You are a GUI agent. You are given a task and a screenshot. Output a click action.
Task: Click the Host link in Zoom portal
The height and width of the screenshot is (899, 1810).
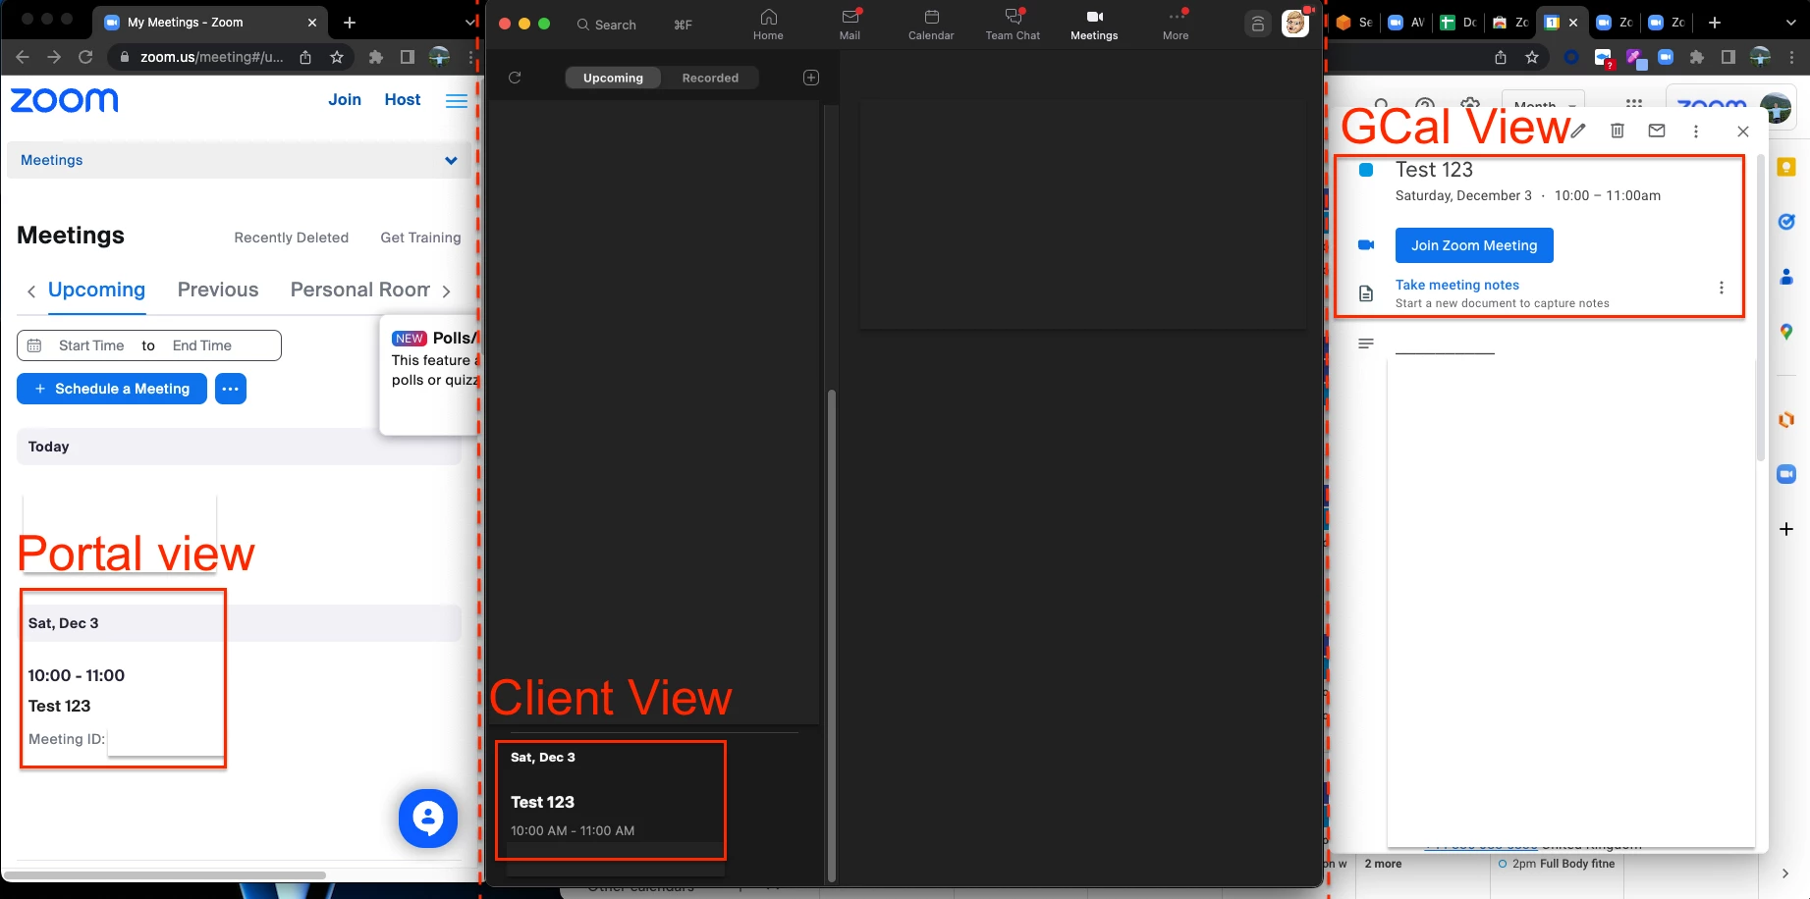tap(403, 99)
